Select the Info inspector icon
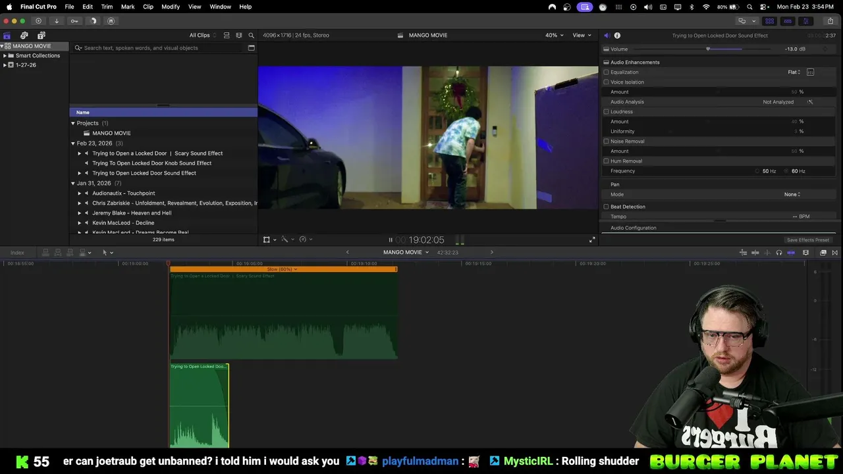 tap(617, 36)
